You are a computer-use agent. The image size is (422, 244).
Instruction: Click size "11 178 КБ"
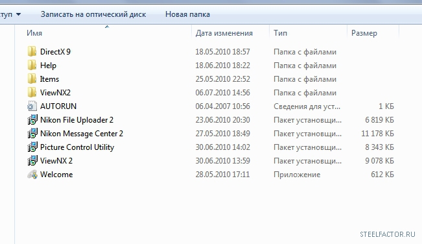(x=377, y=134)
